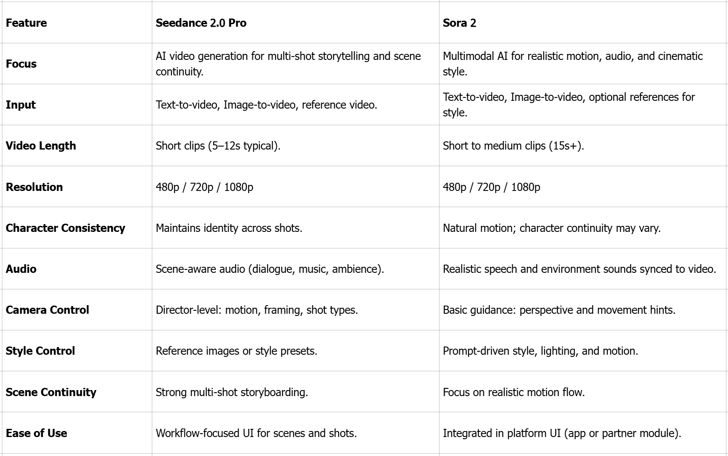Click the "Prompt-driven style, lighting, and motion" cell

pyautogui.click(x=541, y=351)
